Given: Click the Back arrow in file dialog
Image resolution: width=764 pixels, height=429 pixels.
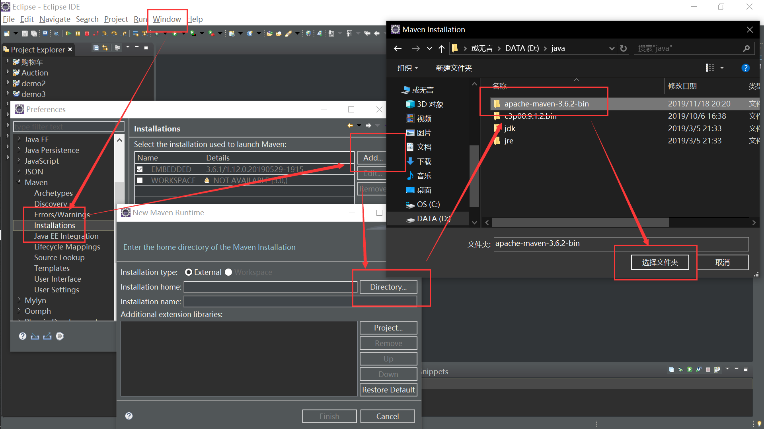Looking at the screenshot, I should [x=398, y=48].
